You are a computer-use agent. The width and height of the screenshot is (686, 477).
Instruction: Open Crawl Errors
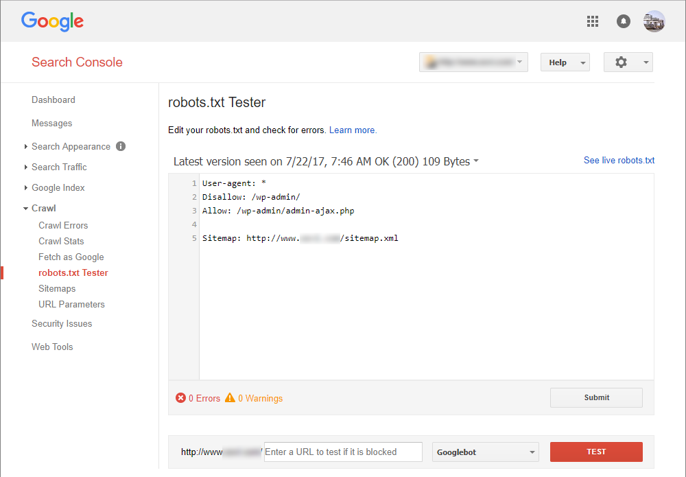[63, 225]
